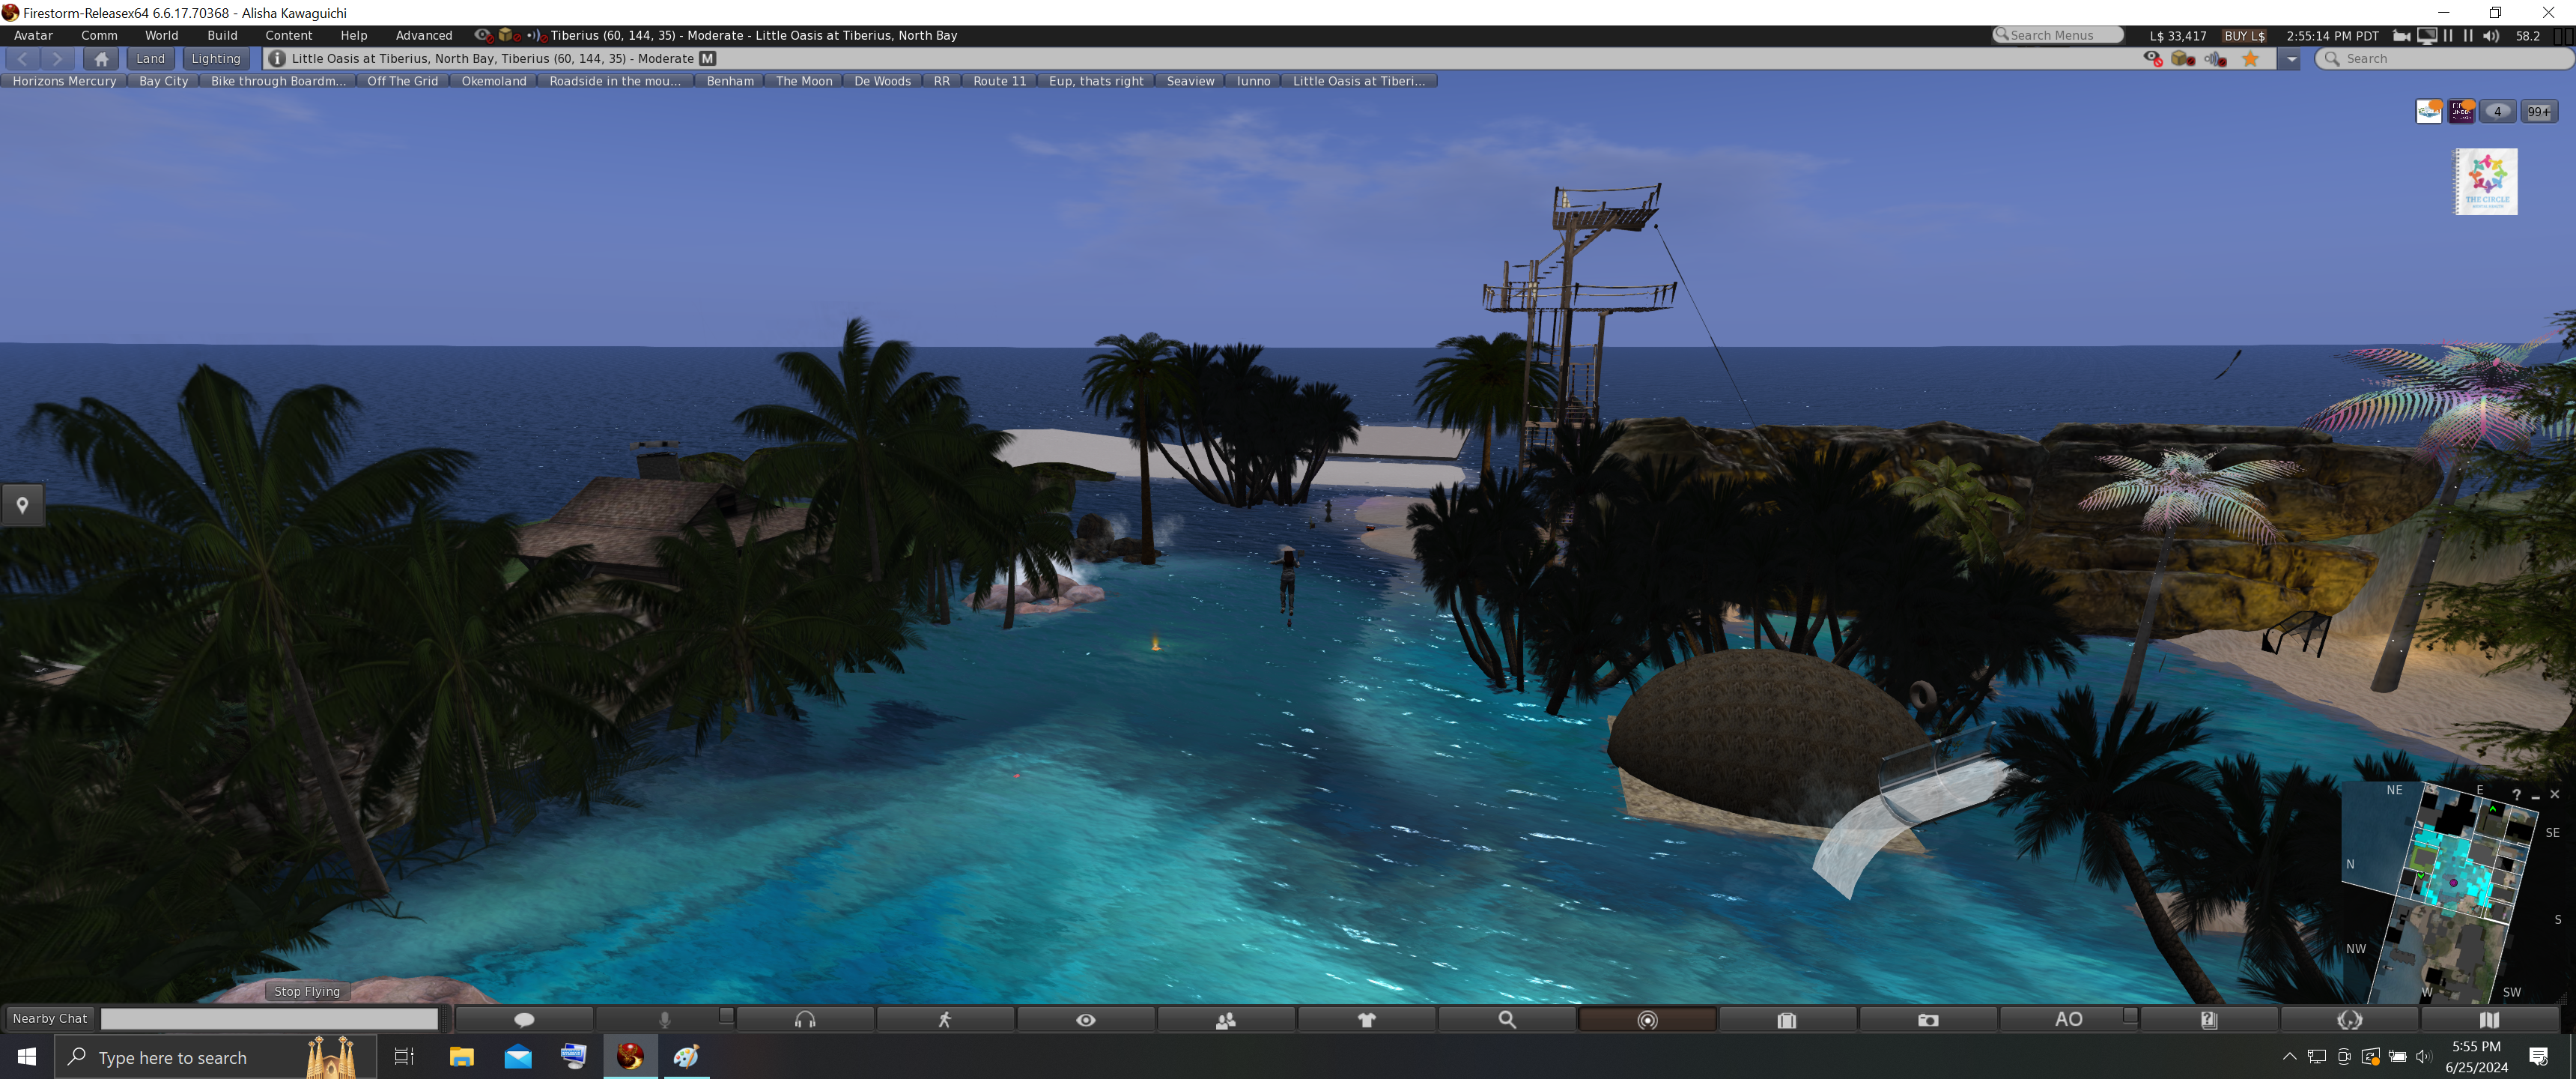Click the voice-disabled icon in location bar
The height and width of the screenshot is (1079, 2576).
(x=2215, y=58)
